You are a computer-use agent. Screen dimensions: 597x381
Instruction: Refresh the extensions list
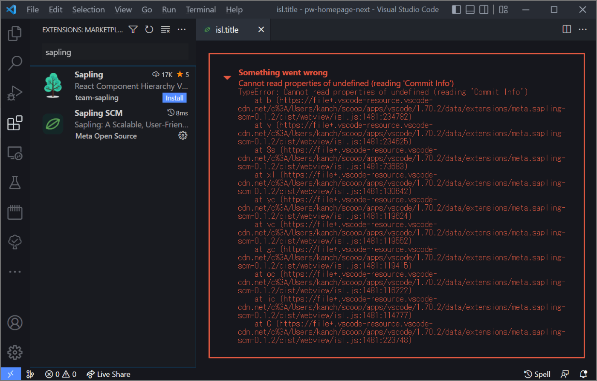point(149,29)
